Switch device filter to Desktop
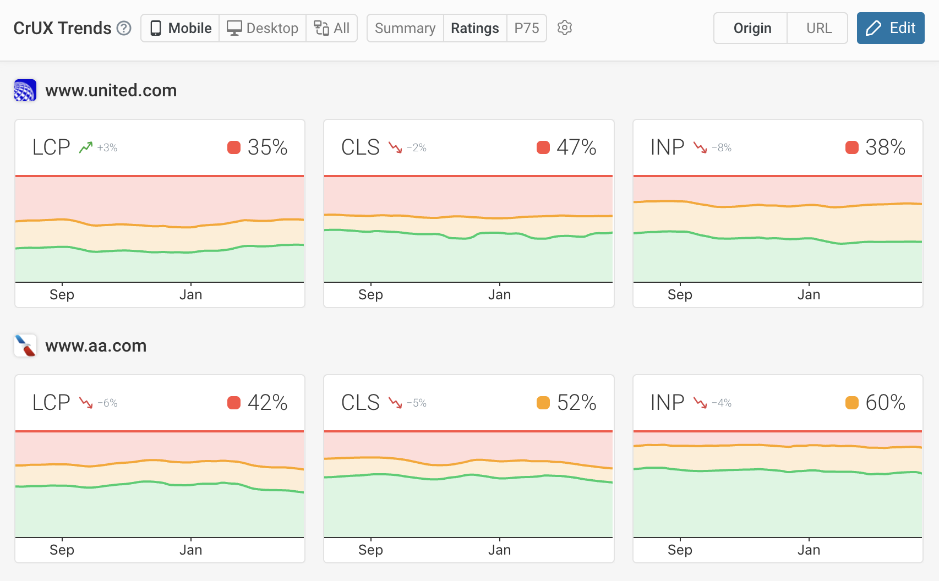This screenshot has width=939, height=581. [x=263, y=28]
